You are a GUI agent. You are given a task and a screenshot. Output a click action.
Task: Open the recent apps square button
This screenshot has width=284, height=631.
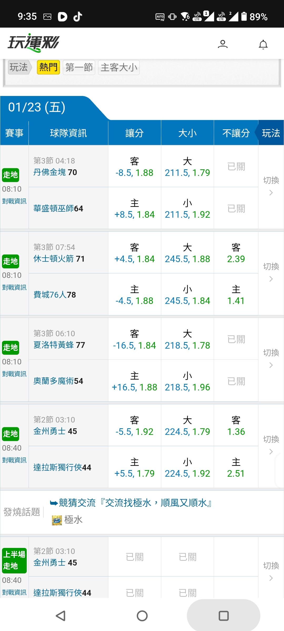click(224, 616)
